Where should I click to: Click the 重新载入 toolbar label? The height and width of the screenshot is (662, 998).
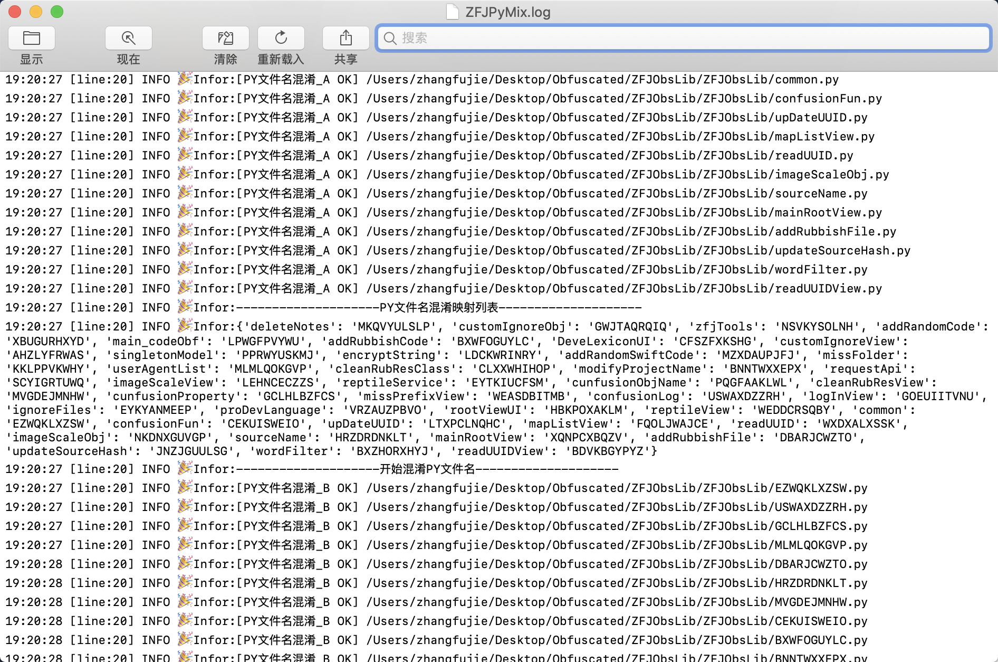281,59
